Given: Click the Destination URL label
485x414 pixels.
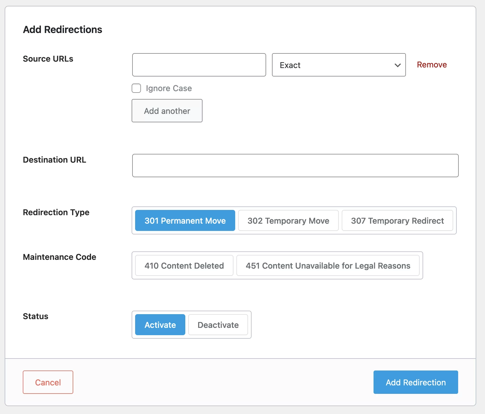Looking at the screenshot, I should tap(54, 160).
